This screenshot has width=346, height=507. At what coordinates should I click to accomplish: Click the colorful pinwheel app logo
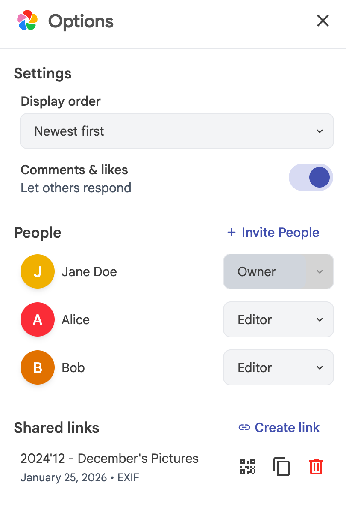tap(27, 21)
